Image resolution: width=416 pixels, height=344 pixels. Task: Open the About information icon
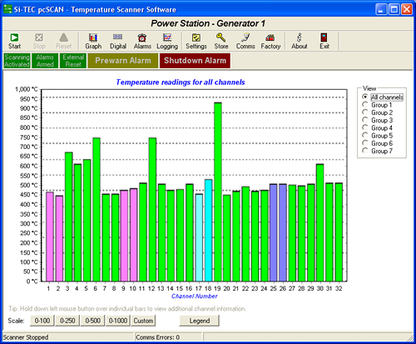[299, 37]
